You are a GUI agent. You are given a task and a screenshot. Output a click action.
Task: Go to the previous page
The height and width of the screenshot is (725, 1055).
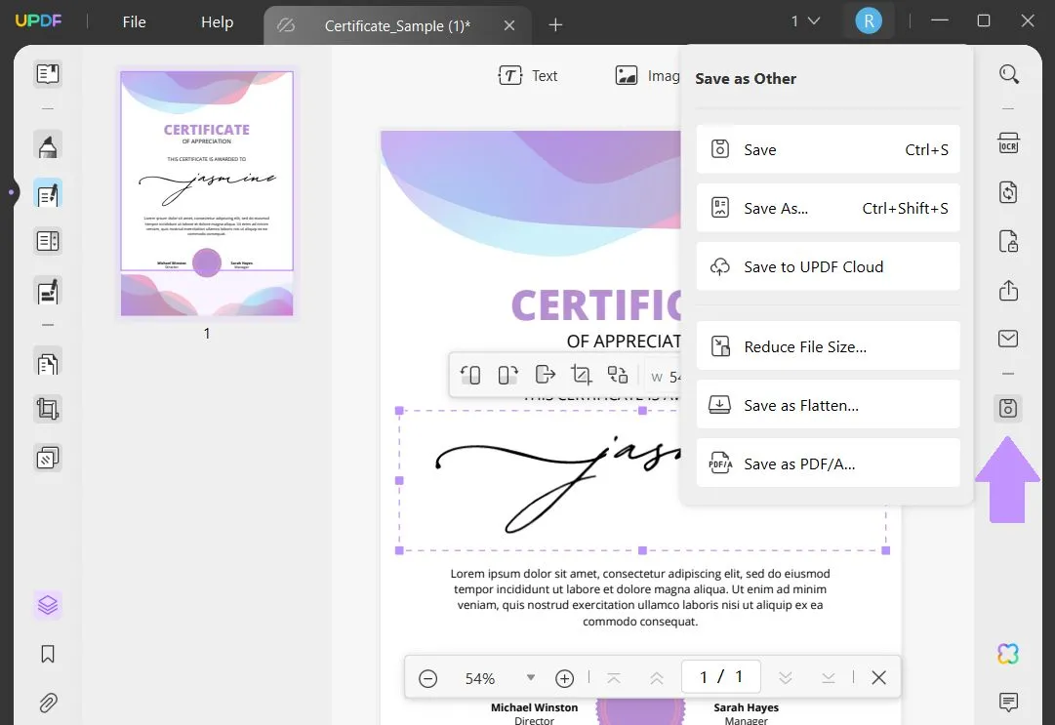[x=657, y=678]
